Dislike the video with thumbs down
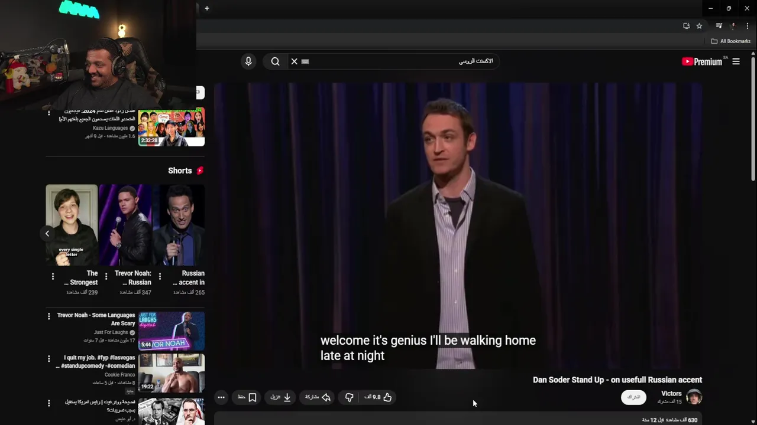The image size is (757, 425). tap(349, 397)
